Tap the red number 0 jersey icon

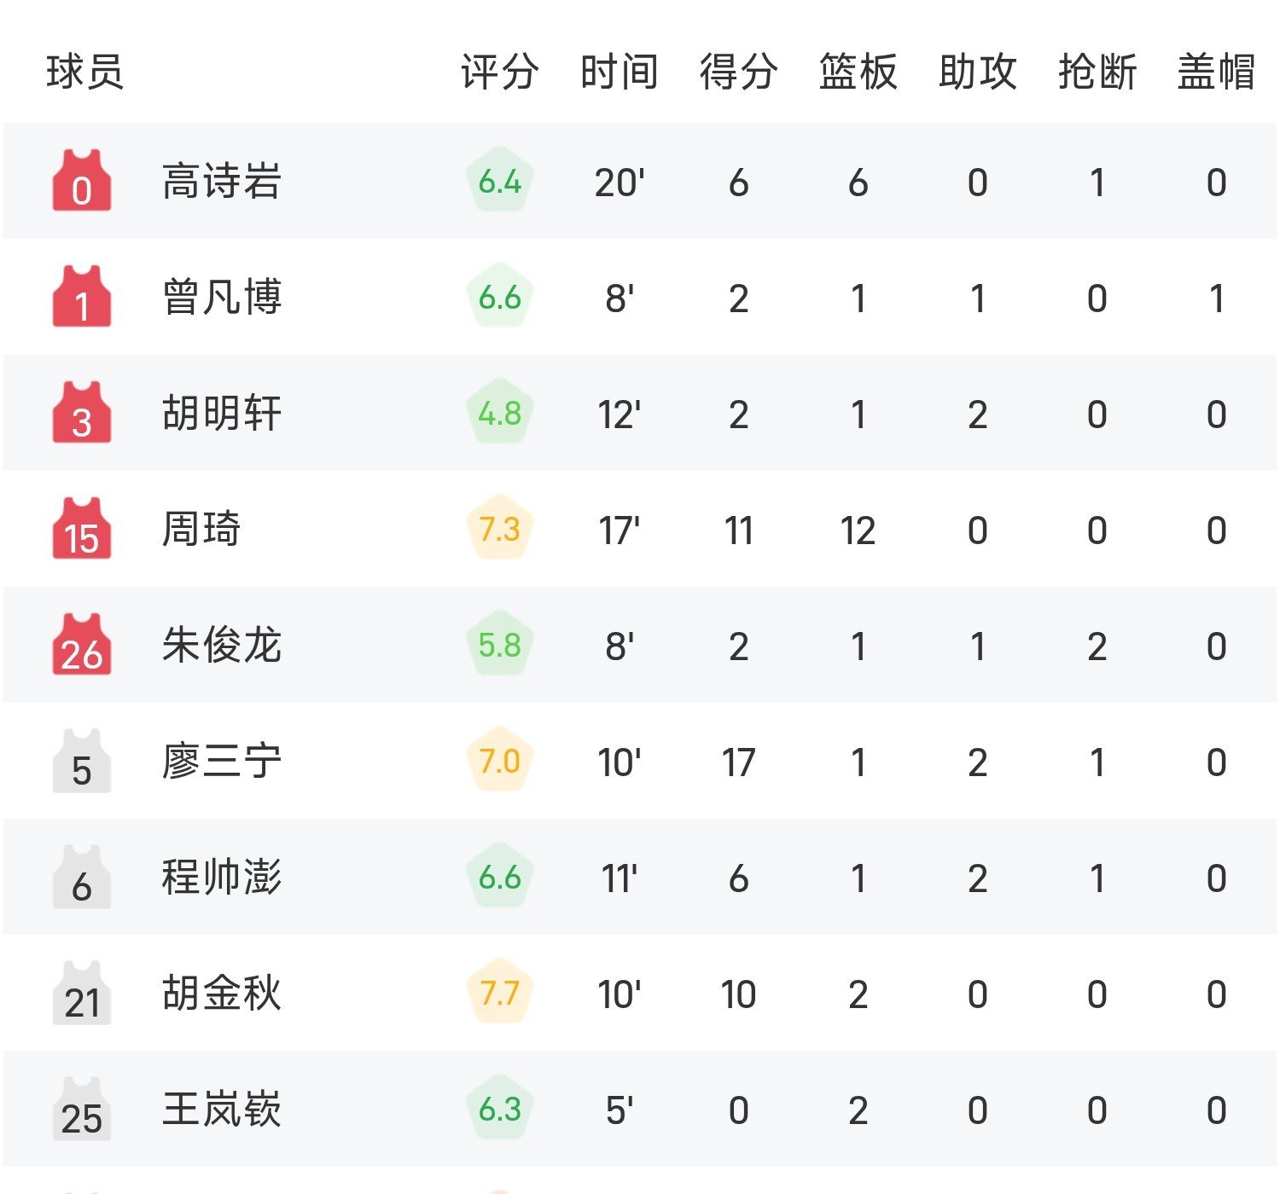82,181
